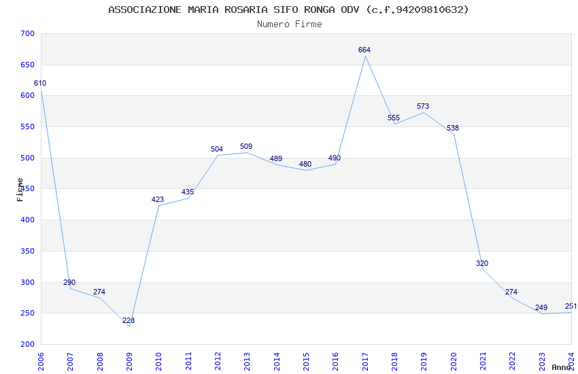The height and width of the screenshot is (374, 578).
Task: Click the data label 251 for 2024
Action: (x=571, y=306)
